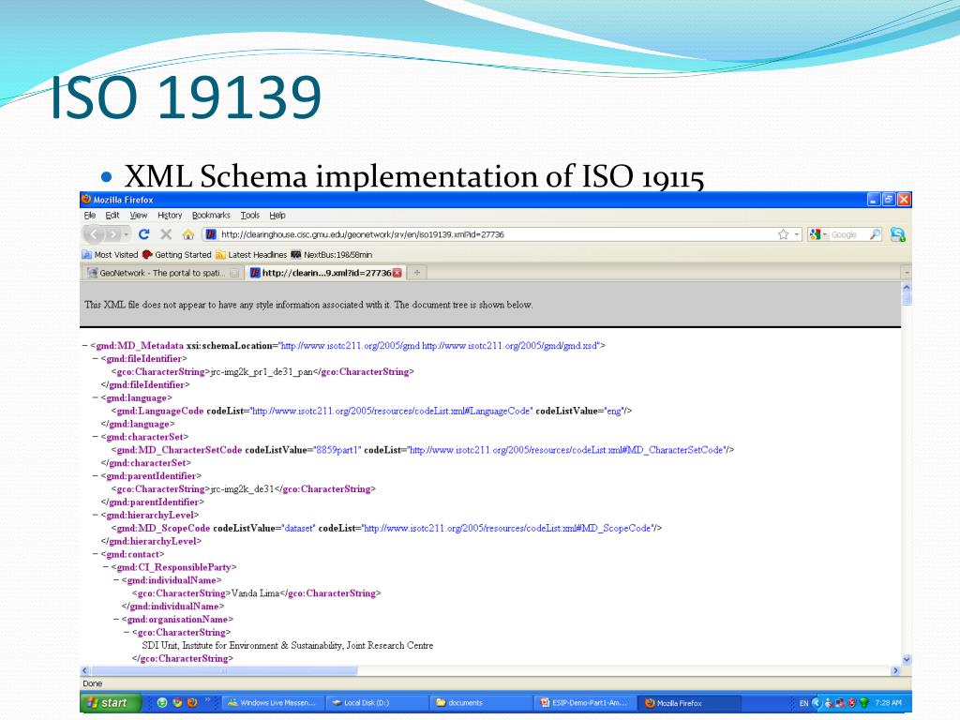Click the text 'jrc-img2k_pr1_de31_pan'
This screenshot has width=960, height=720.
(262, 371)
